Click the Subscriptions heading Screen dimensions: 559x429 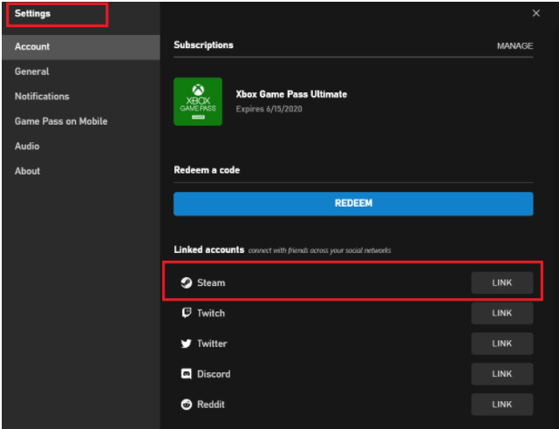[x=203, y=44]
